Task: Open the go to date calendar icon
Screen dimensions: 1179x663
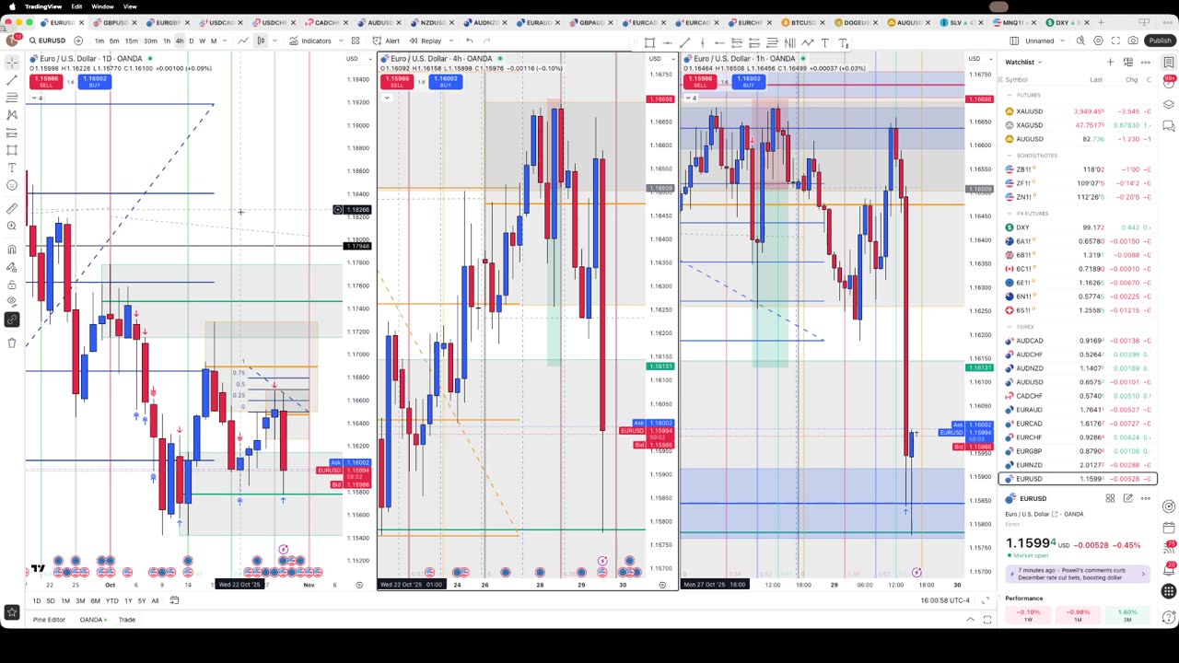Action: pyautogui.click(x=173, y=600)
